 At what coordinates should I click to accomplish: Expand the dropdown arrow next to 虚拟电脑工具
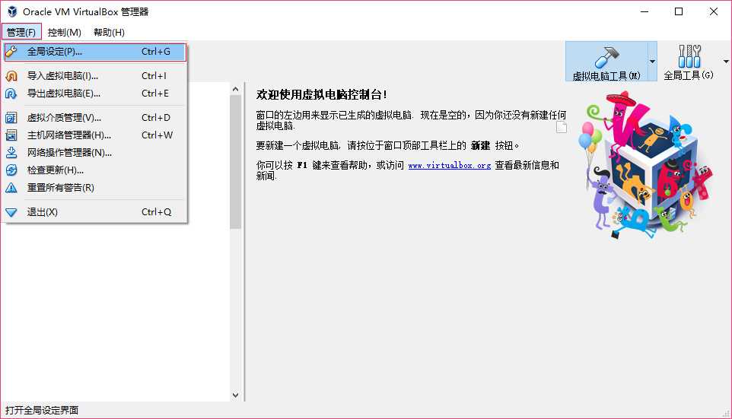click(x=653, y=61)
